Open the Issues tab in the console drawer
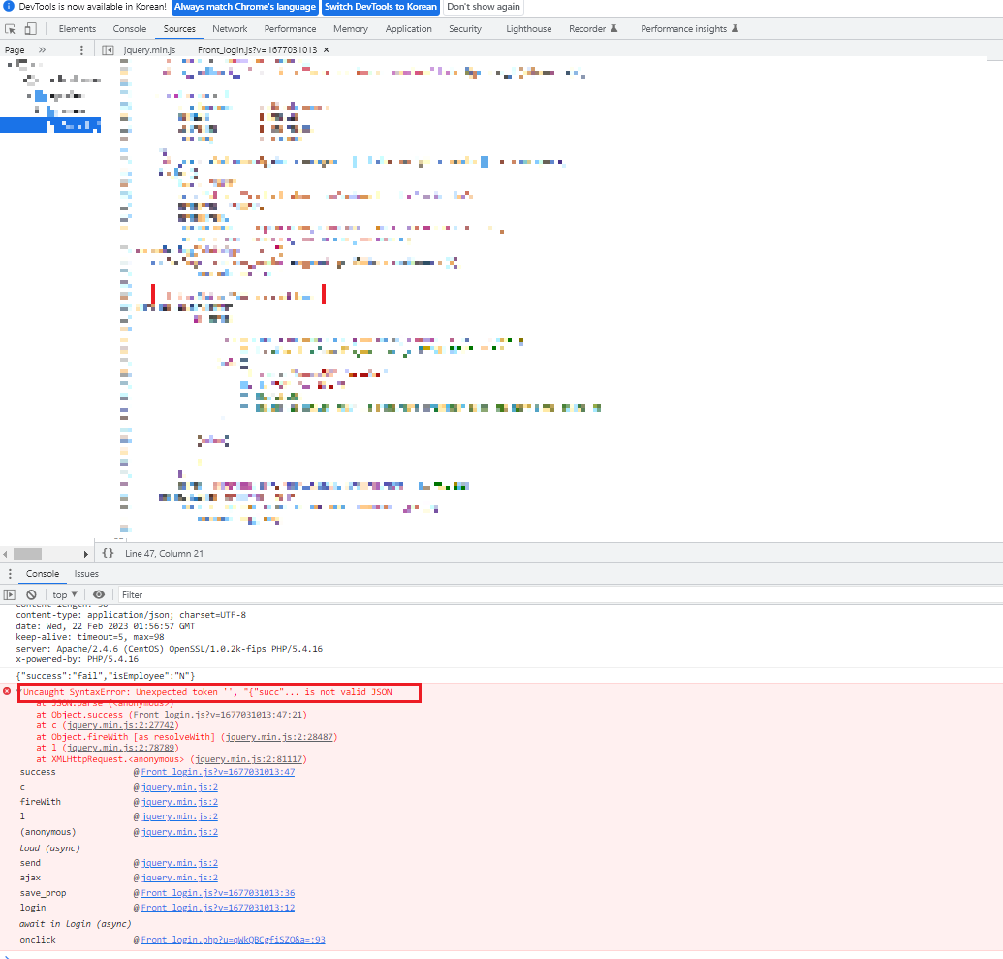Image resolution: width=1003 pixels, height=959 pixels. tap(86, 573)
